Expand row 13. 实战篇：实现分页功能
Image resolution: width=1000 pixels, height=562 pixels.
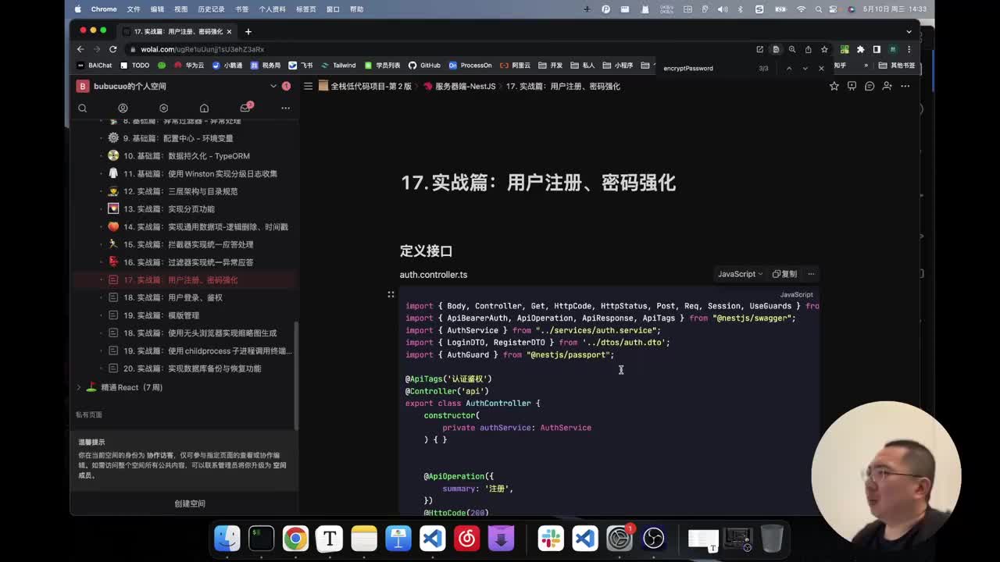pyautogui.click(x=101, y=209)
